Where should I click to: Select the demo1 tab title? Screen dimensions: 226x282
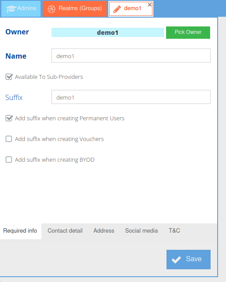coord(133,8)
